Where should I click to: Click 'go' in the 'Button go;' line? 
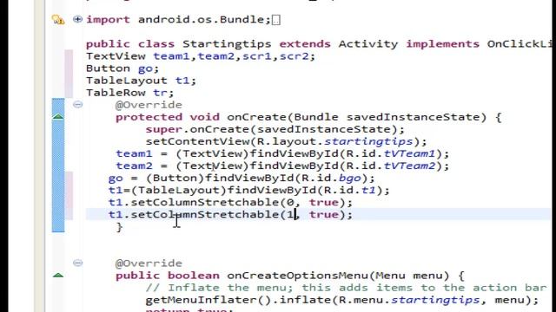(x=145, y=69)
